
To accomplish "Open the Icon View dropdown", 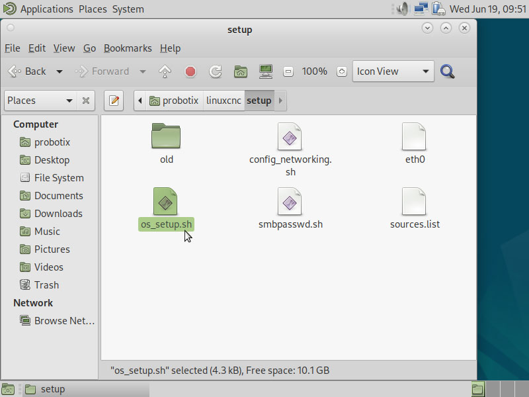I will point(393,71).
